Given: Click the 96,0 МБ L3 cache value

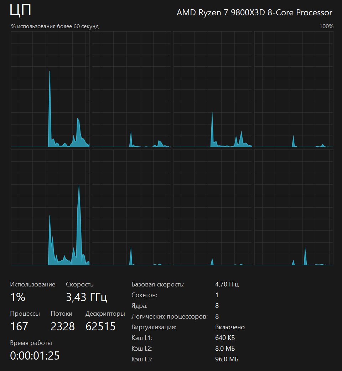Looking at the screenshot, I should point(227,359).
